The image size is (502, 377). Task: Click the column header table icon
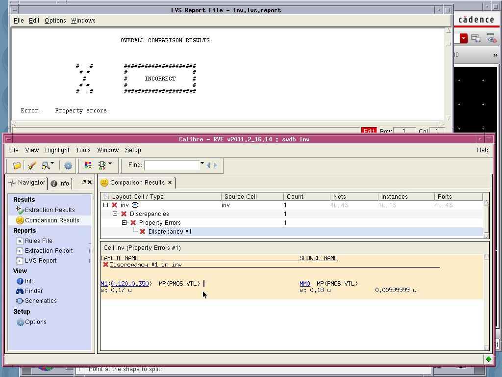(x=106, y=196)
